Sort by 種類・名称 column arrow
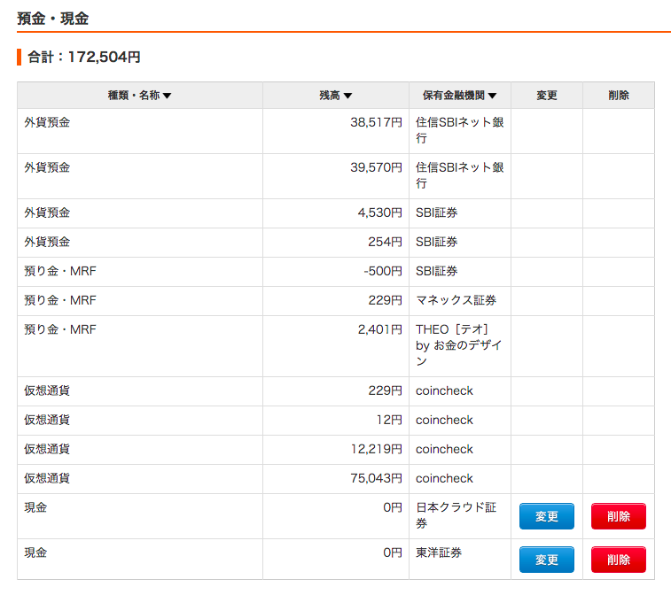671x595 pixels. tap(167, 96)
